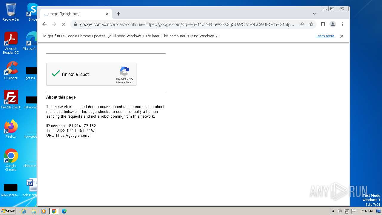Minimize the Chrome window
Image resolution: width=382 pixels, height=215 pixels.
(x=324, y=9)
